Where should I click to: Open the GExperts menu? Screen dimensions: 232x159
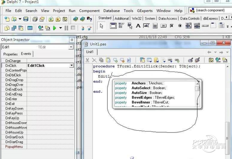coord(145,11)
